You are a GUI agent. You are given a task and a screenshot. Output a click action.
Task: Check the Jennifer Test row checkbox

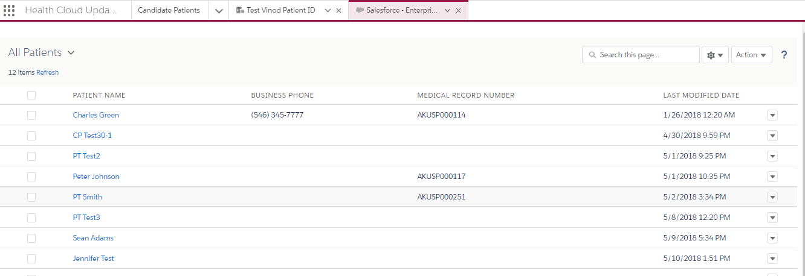coord(31,259)
